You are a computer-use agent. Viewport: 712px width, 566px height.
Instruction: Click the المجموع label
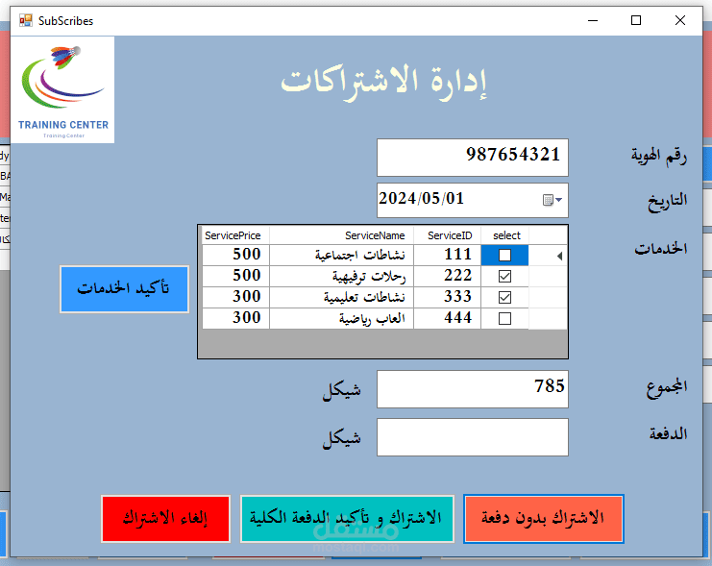click(667, 387)
